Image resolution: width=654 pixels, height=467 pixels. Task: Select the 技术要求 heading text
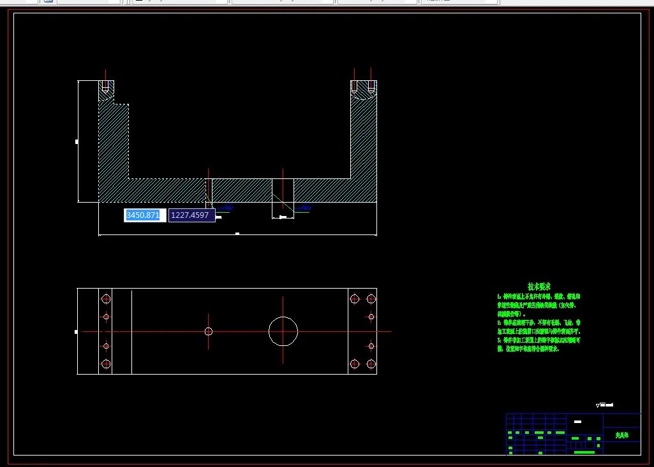[539, 287]
